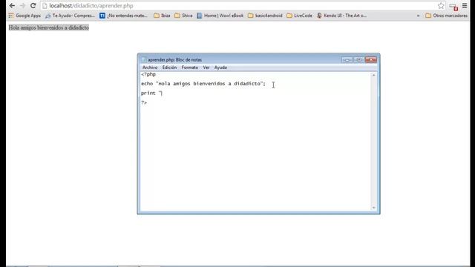The width and height of the screenshot is (475, 267).
Task: Open the Google Apps shortcut
Action: click(x=24, y=16)
